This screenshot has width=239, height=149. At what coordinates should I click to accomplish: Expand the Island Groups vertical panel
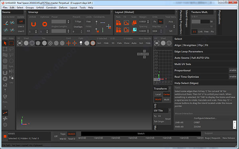point(186,19)
